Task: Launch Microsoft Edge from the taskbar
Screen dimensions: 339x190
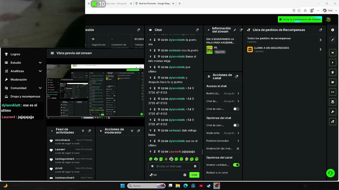Action: click(x=185, y=186)
